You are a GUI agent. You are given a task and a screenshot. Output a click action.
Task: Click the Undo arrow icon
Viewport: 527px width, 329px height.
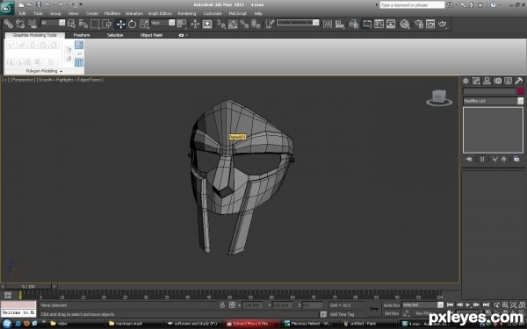(47, 4)
